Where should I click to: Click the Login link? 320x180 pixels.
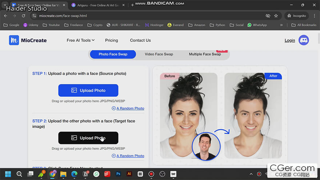coord(289,40)
